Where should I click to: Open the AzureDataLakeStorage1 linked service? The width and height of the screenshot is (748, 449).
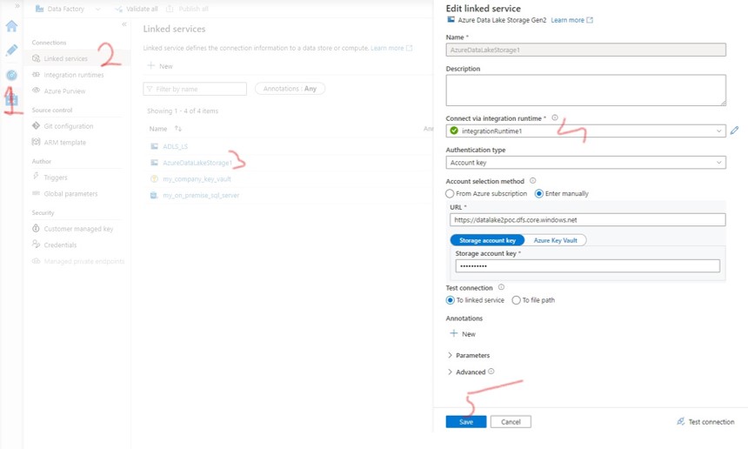tap(197, 163)
